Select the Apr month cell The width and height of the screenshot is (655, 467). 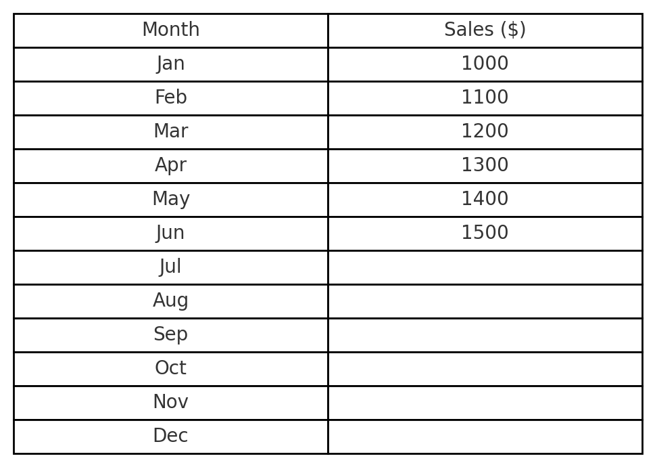[170, 166]
